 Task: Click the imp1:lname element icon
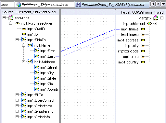tap(143, 35)
